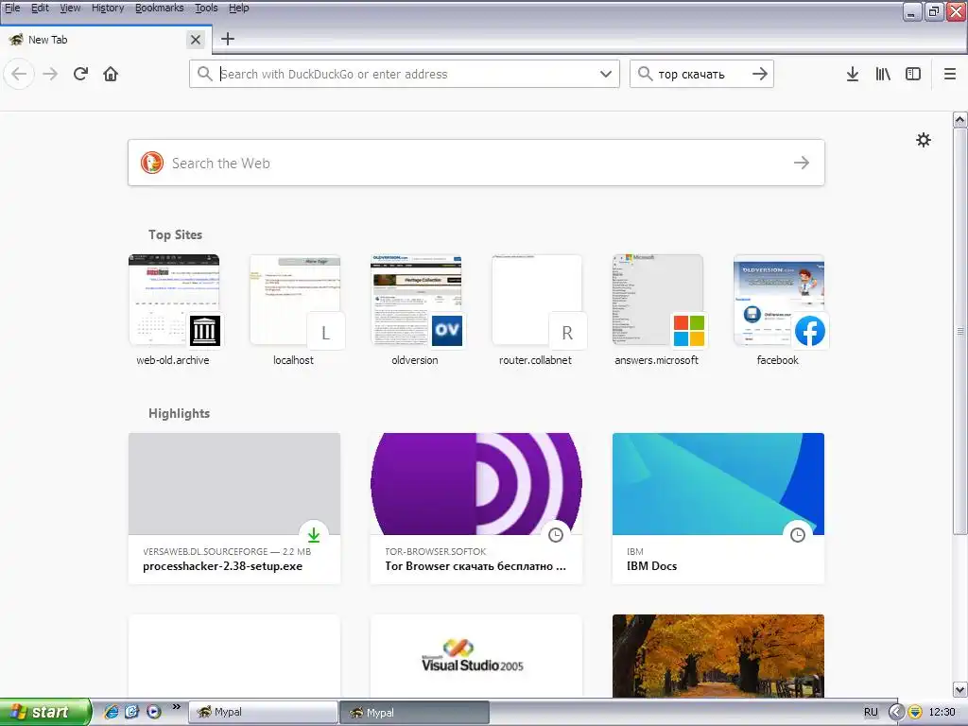
Task: Open the File menu
Action: point(12,8)
